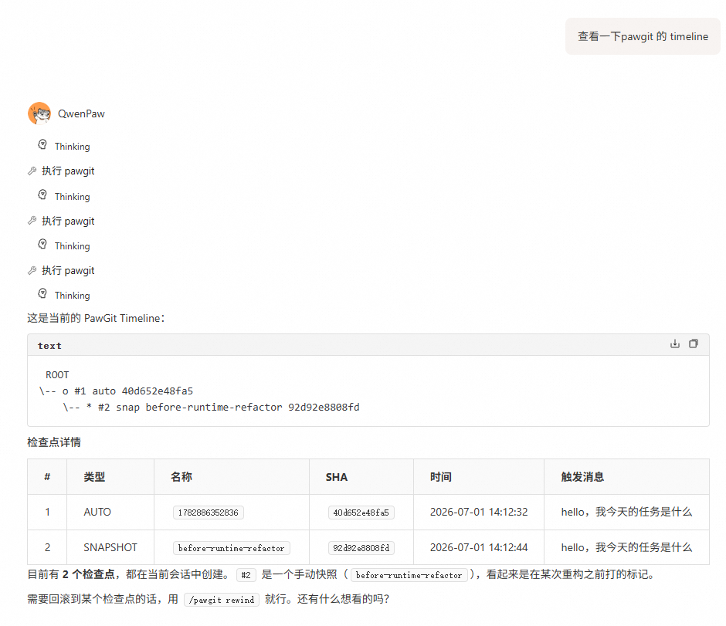Image resolution: width=726 pixels, height=626 pixels.
Task: Download the PawGit Timeline code block
Action: pyautogui.click(x=674, y=343)
